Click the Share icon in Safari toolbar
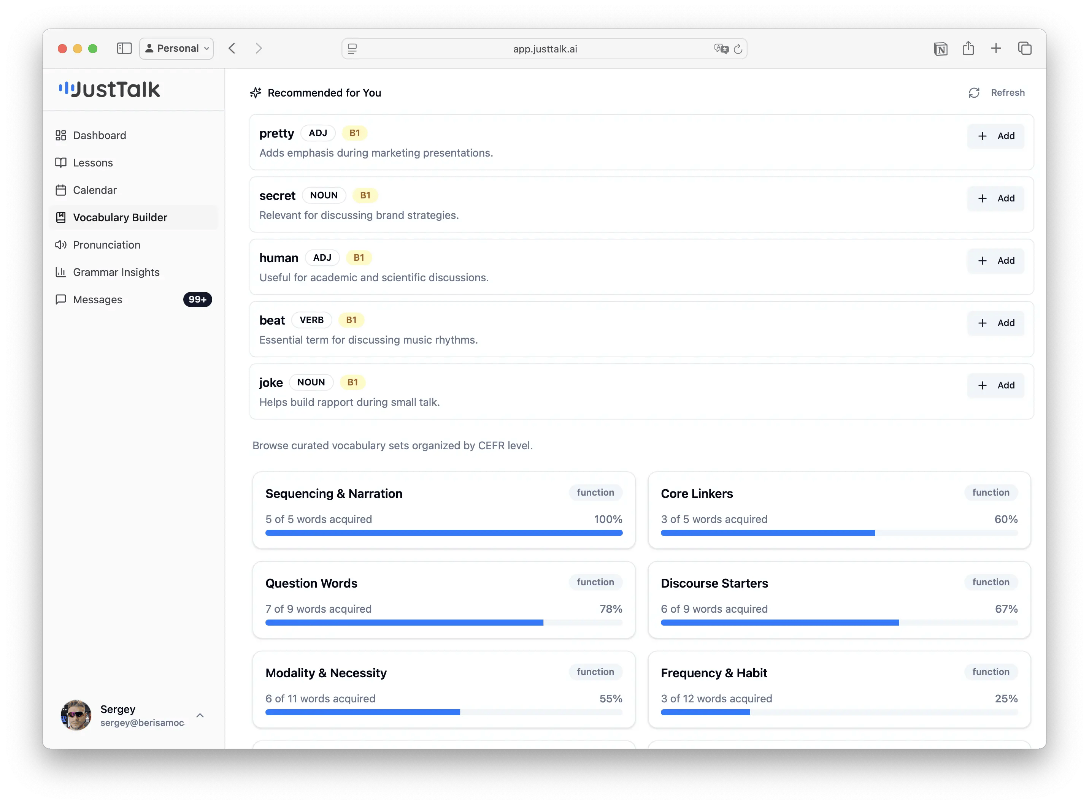Screen dimensions: 1089x805 click(x=968, y=48)
